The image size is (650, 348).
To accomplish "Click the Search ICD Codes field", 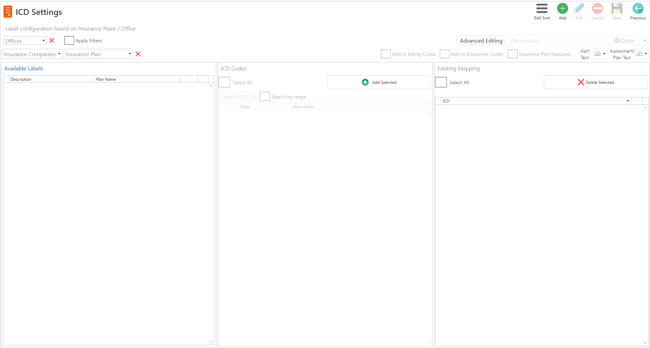I will click(x=239, y=96).
